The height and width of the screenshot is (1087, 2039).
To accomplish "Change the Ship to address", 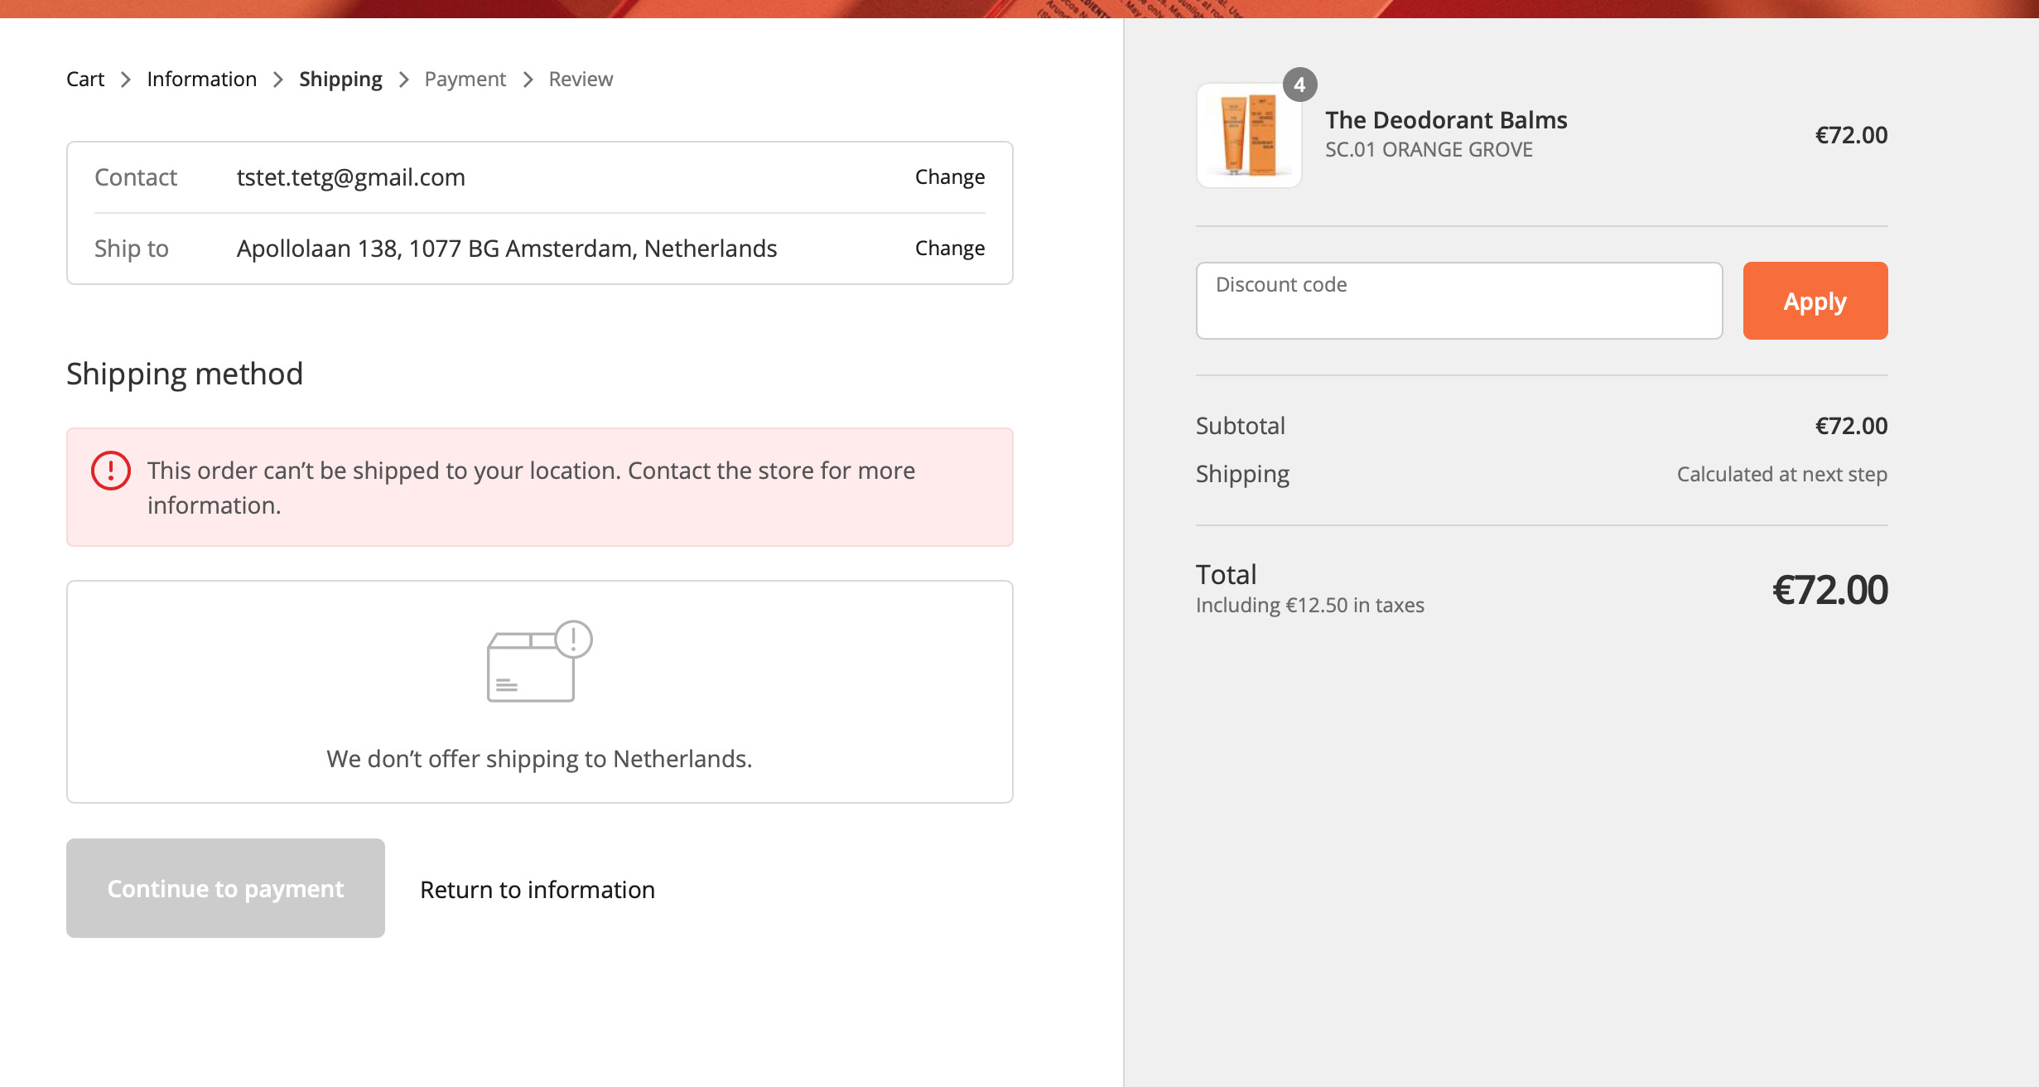I will pyautogui.click(x=949, y=249).
